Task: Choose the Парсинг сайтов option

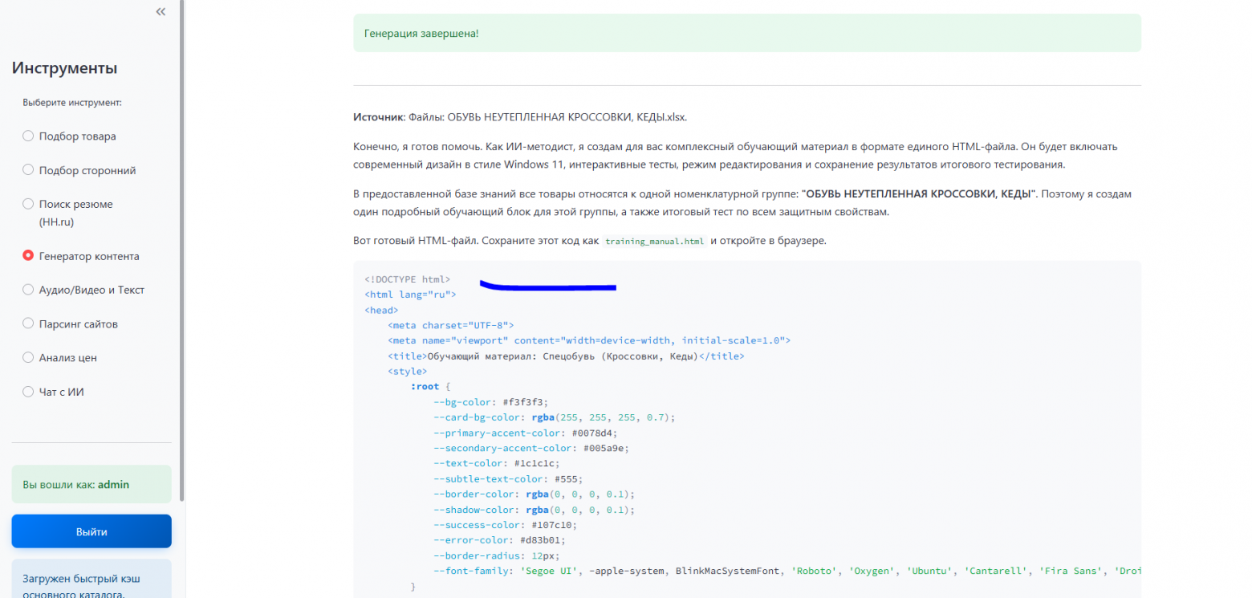Action: [28, 324]
